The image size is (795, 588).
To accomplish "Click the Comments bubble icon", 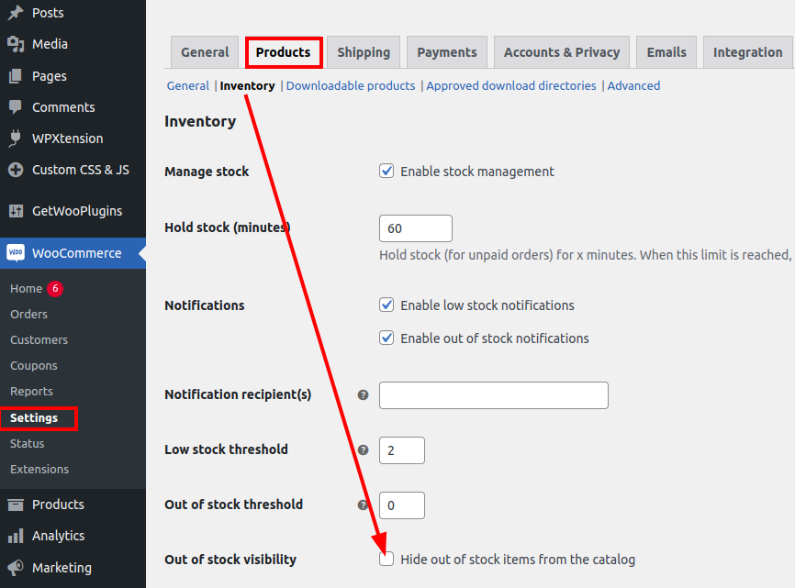I will click(16, 106).
